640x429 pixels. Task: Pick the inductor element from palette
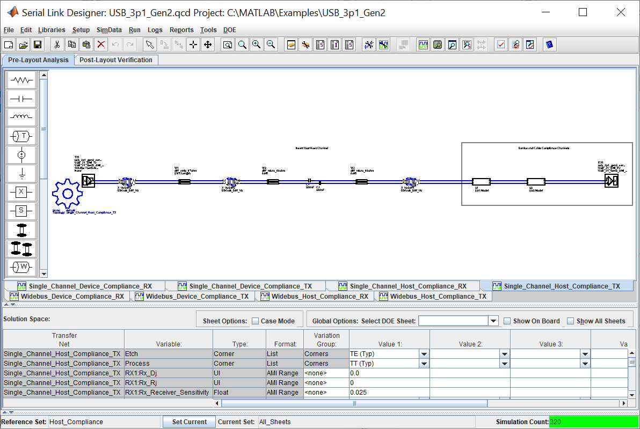click(x=21, y=117)
